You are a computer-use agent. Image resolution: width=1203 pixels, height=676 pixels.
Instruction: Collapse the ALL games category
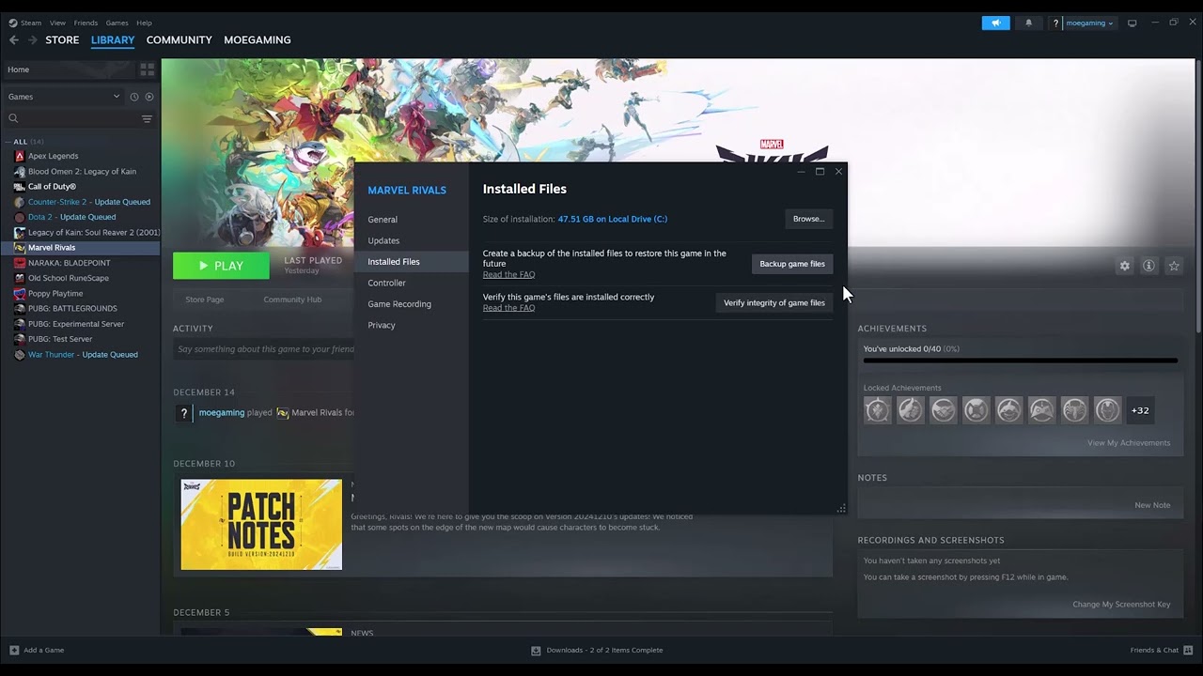point(8,142)
